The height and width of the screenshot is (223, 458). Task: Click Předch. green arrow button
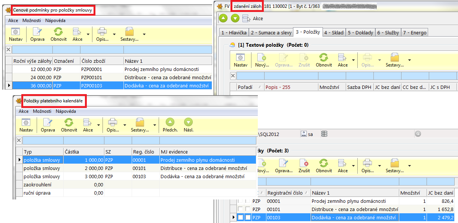pos(170,123)
